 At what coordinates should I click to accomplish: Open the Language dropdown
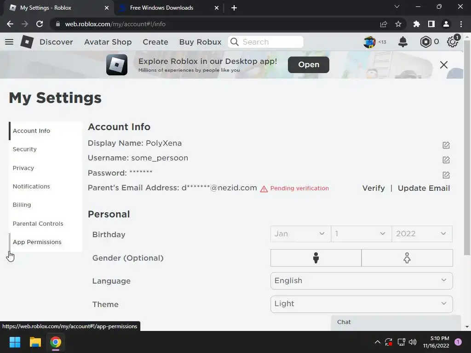pyautogui.click(x=362, y=281)
